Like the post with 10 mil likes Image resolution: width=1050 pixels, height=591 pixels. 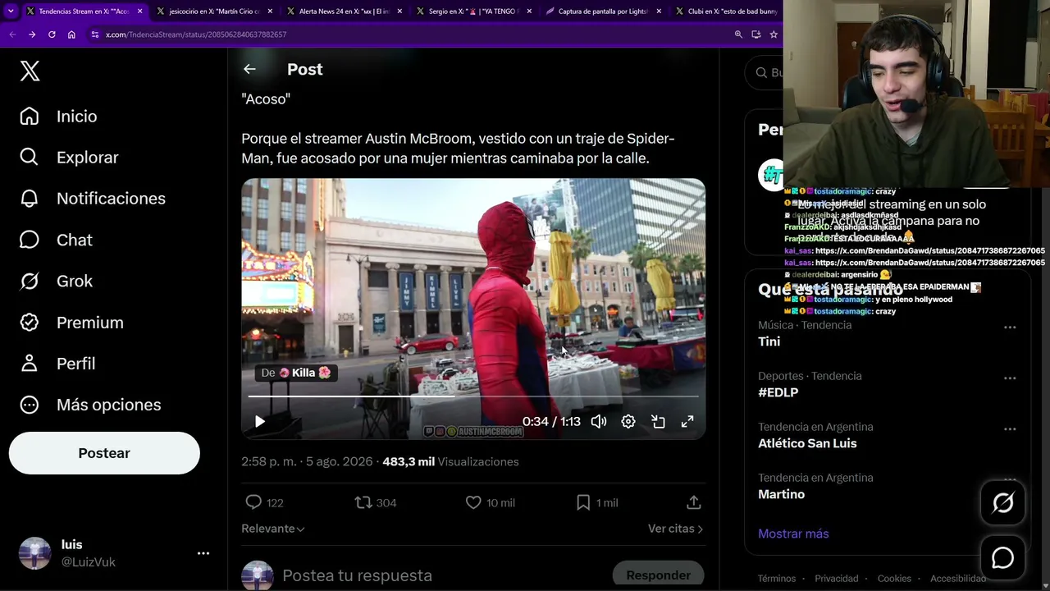pyautogui.click(x=490, y=502)
